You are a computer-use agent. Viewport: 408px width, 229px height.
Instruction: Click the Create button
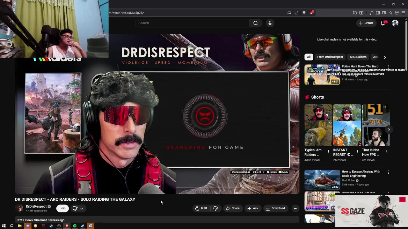[x=366, y=23]
